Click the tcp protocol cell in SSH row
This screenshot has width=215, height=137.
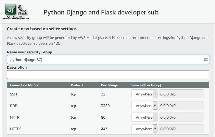(x=73, y=94)
